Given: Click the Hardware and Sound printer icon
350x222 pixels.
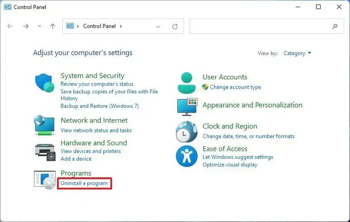Looking at the screenshot, I should point(45,151).
